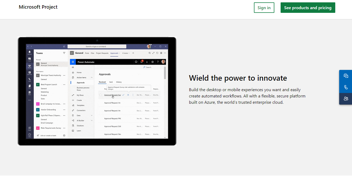Screen dimensions: 352x176
Task: Expand the AI Builder nav group
Action: tap(92, 120)
